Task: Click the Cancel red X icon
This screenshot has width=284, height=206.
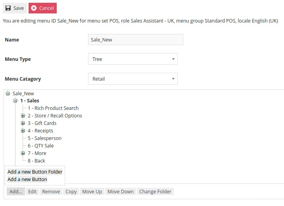Action: (x=34, y=8)
